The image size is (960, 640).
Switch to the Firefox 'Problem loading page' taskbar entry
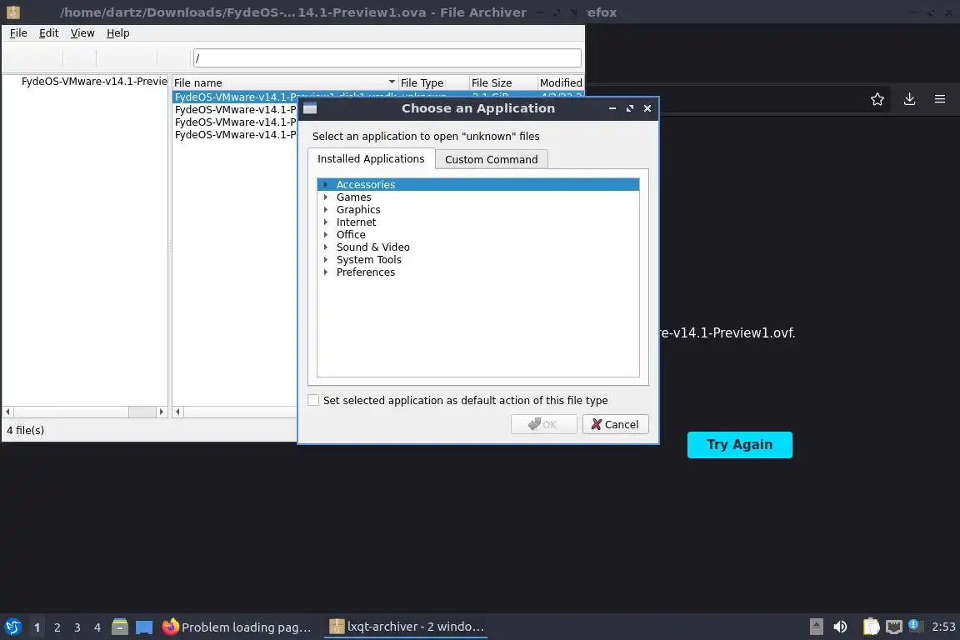point(237,627)
